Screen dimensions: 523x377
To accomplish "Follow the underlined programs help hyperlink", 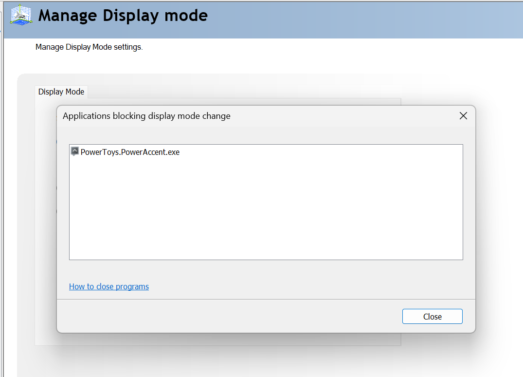I will [108, 286].
